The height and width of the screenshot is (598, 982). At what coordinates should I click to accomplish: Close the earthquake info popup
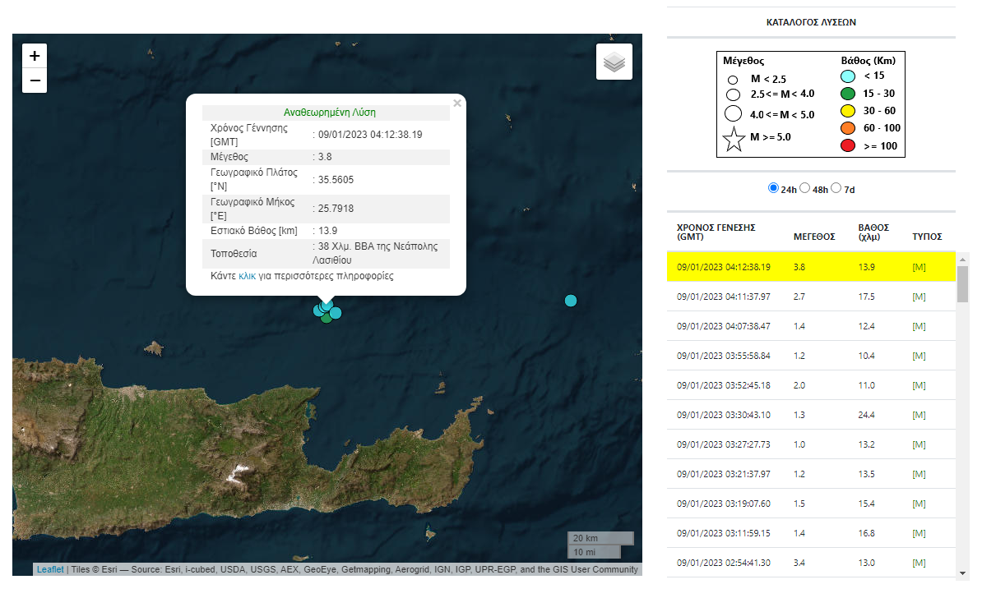pyautogui.click(x=457, y=103)
